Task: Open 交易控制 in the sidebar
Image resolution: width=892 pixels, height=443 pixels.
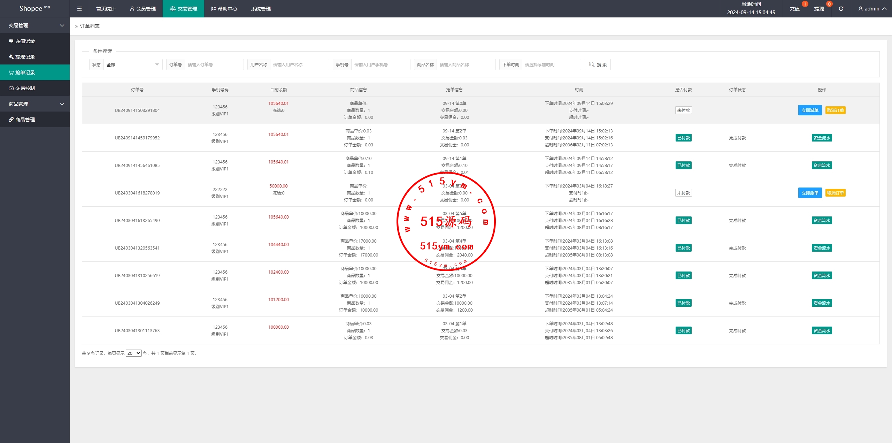Action: pos(25,88)
